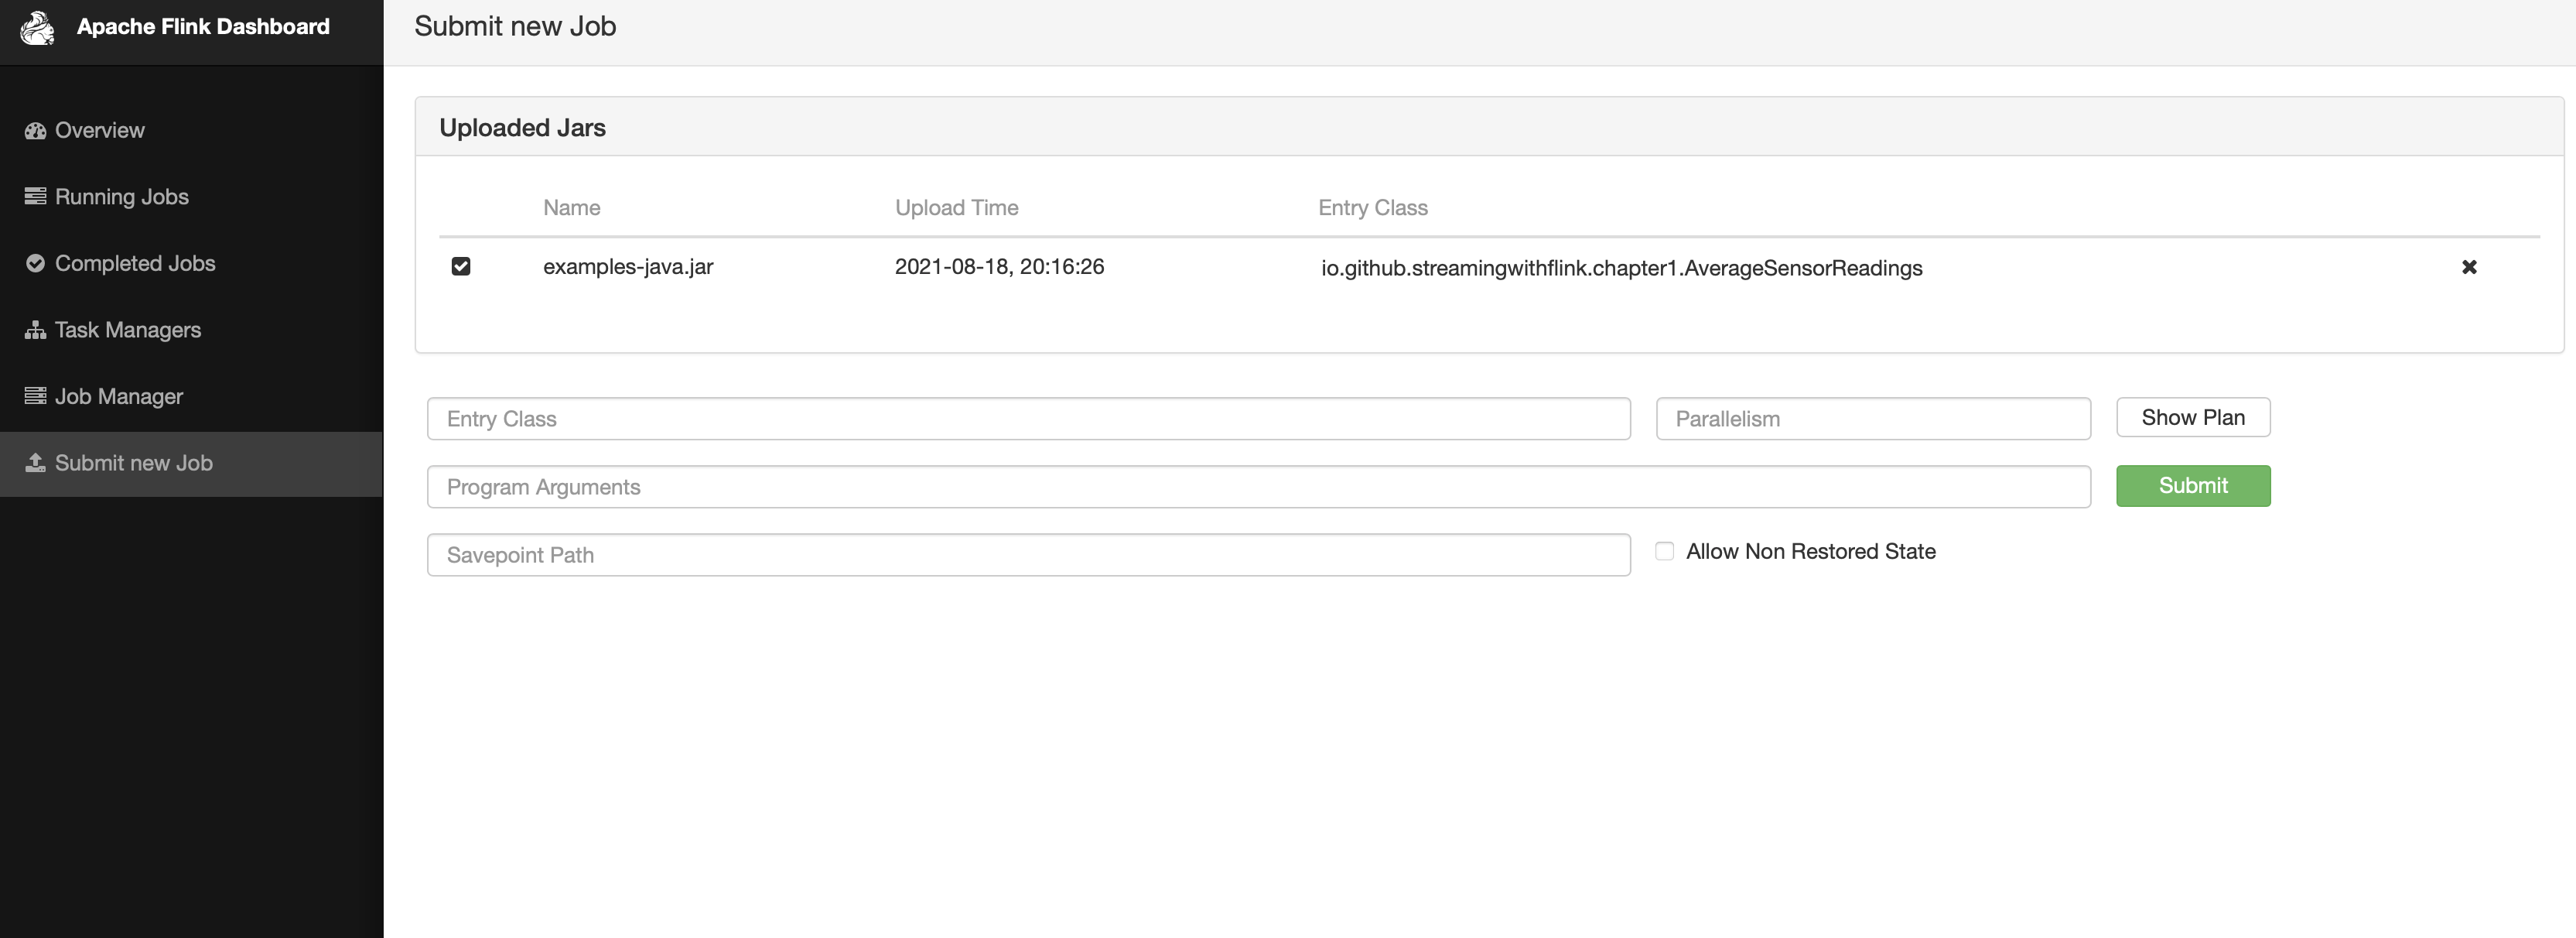The width and height of the screenshot is (2576, 938).
Task: Click the Job Manager server icon
Action: point(35,397)
